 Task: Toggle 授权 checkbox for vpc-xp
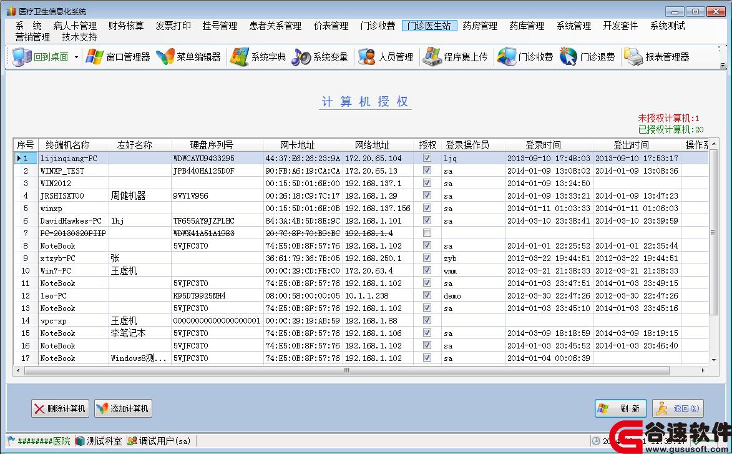427,320
